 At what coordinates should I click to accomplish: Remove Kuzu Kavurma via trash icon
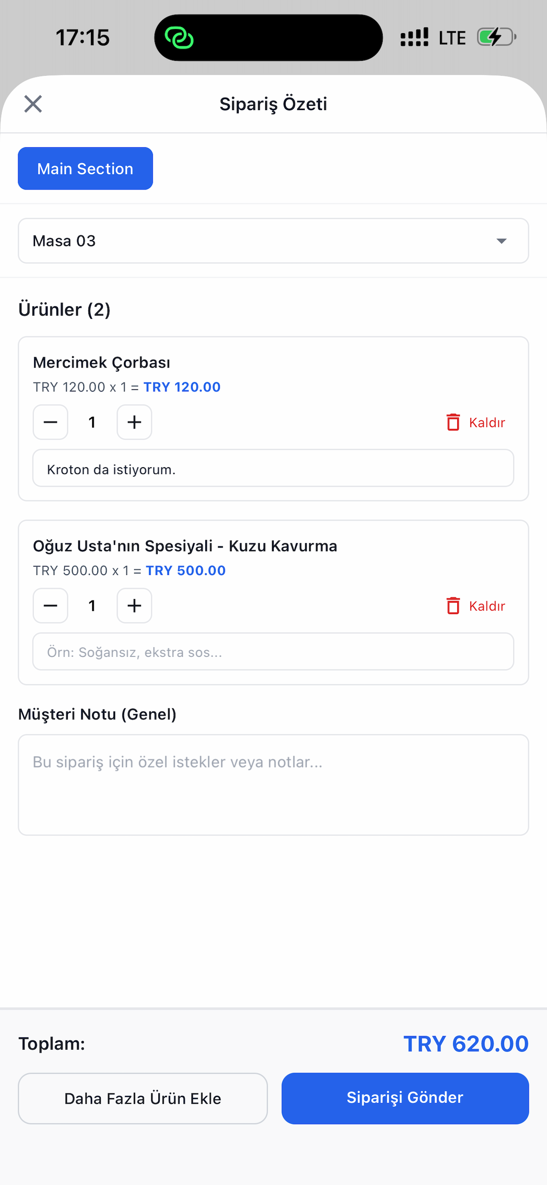point(453,605)
